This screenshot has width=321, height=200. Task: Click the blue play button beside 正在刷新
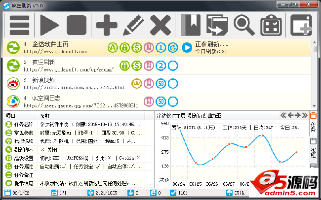187,48
